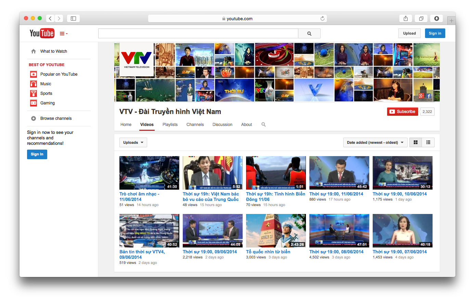Open the Gaming channel from the sidebar
This screenshot has width=475, height=304.
47,103
